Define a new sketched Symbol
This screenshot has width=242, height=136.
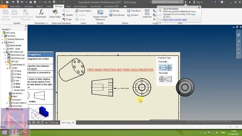click(132, 15)
